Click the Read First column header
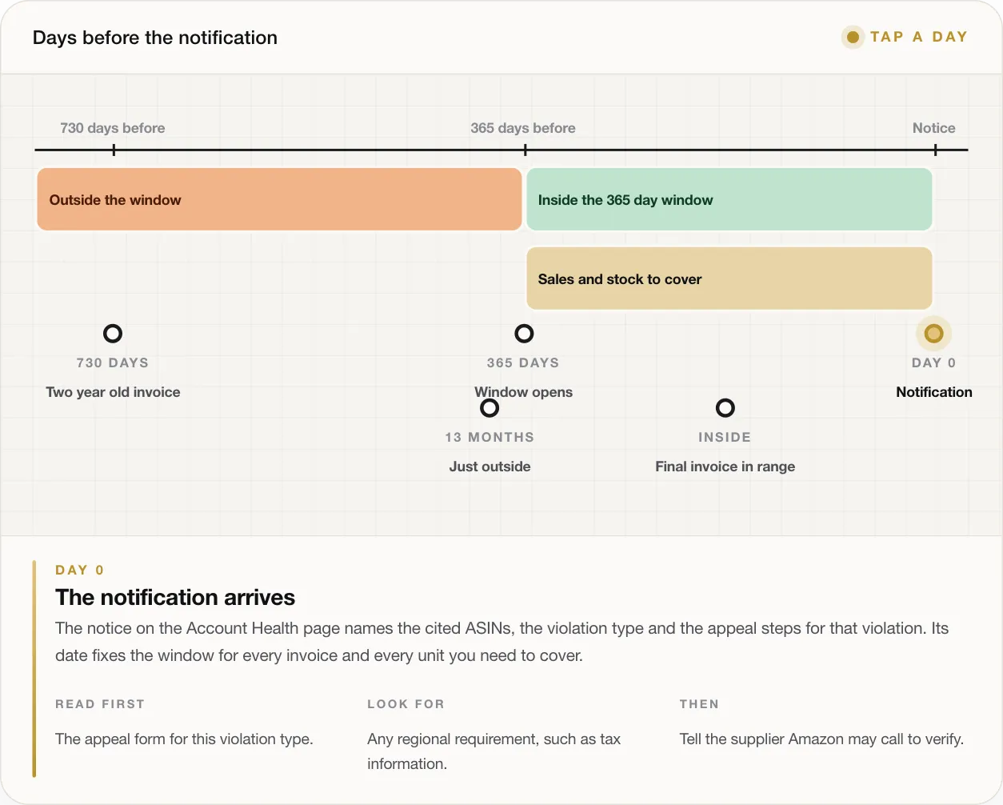The image size is (1003, 805). tap(100, 704)
